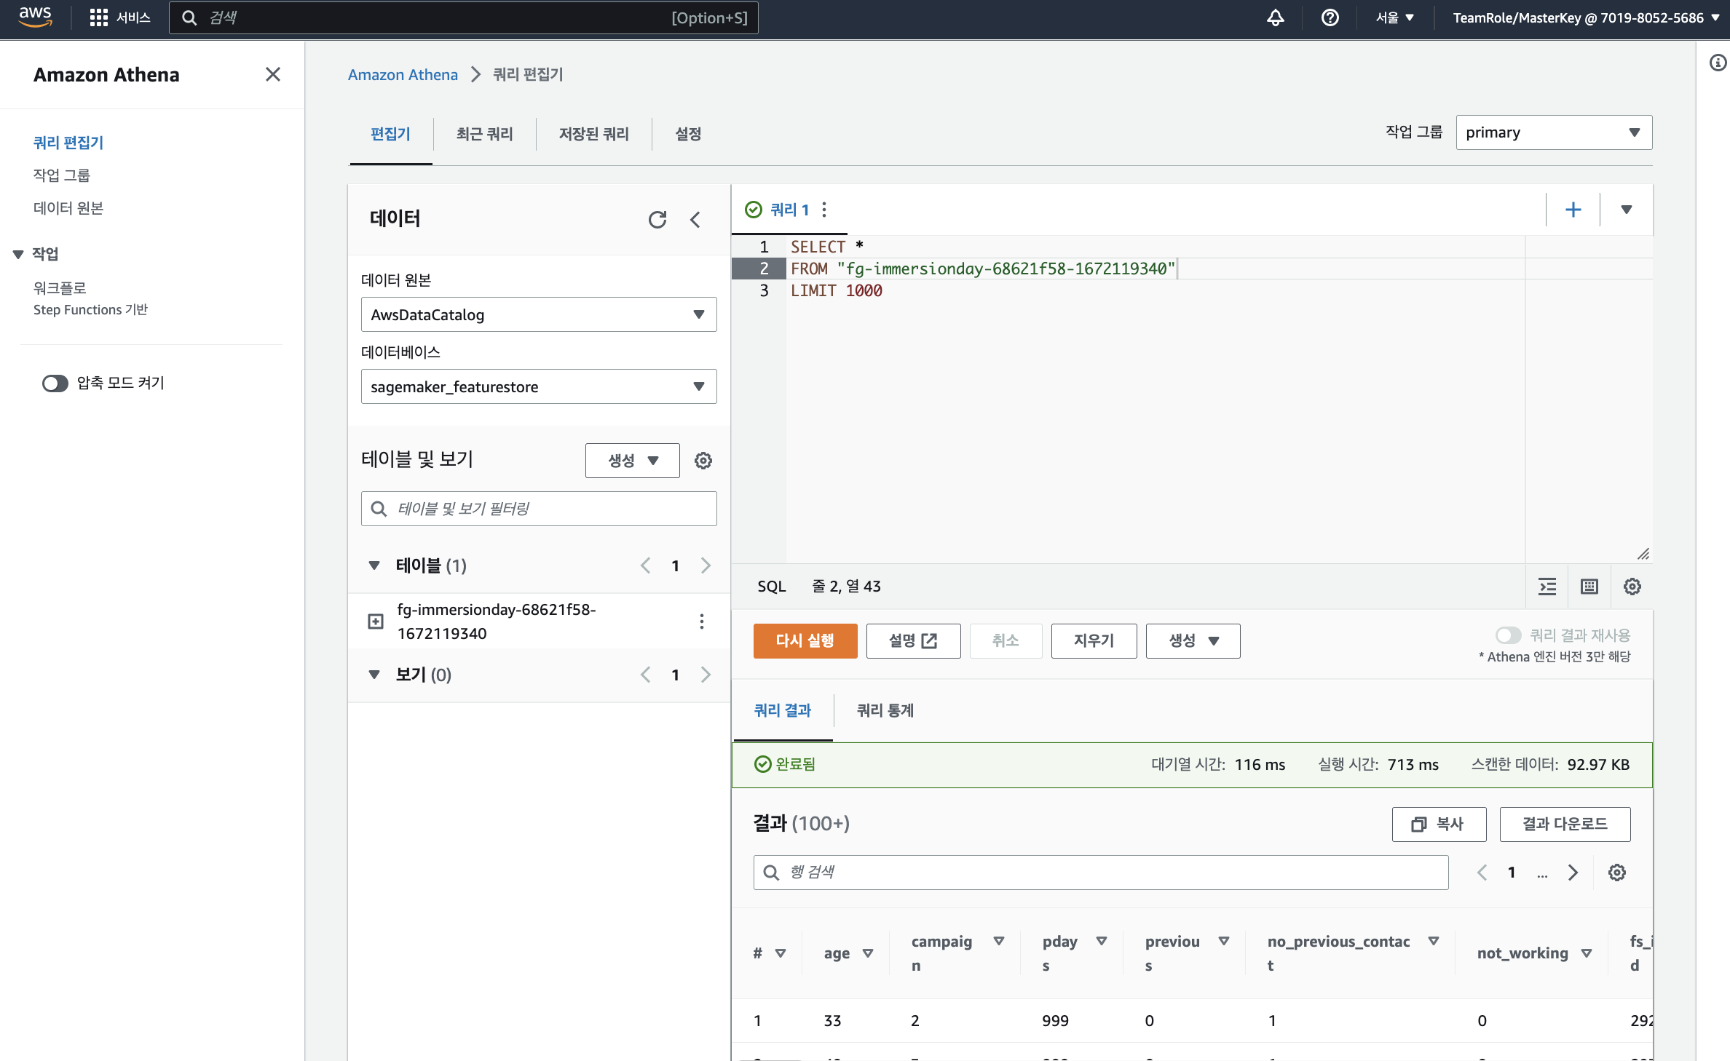The height and width of the screenshot is (1061, 1730).
Task: Open the three-dot menu for the fg-immersionday table
Action: pyautogui.click(x=701, y=621)
